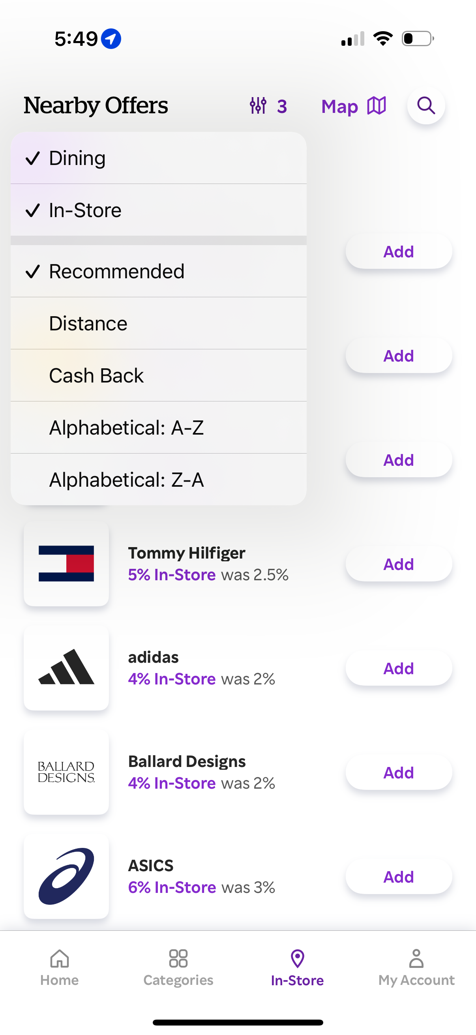
Task: Tap the adidas logo thumbnail
Action: click(x=66, y=668)
